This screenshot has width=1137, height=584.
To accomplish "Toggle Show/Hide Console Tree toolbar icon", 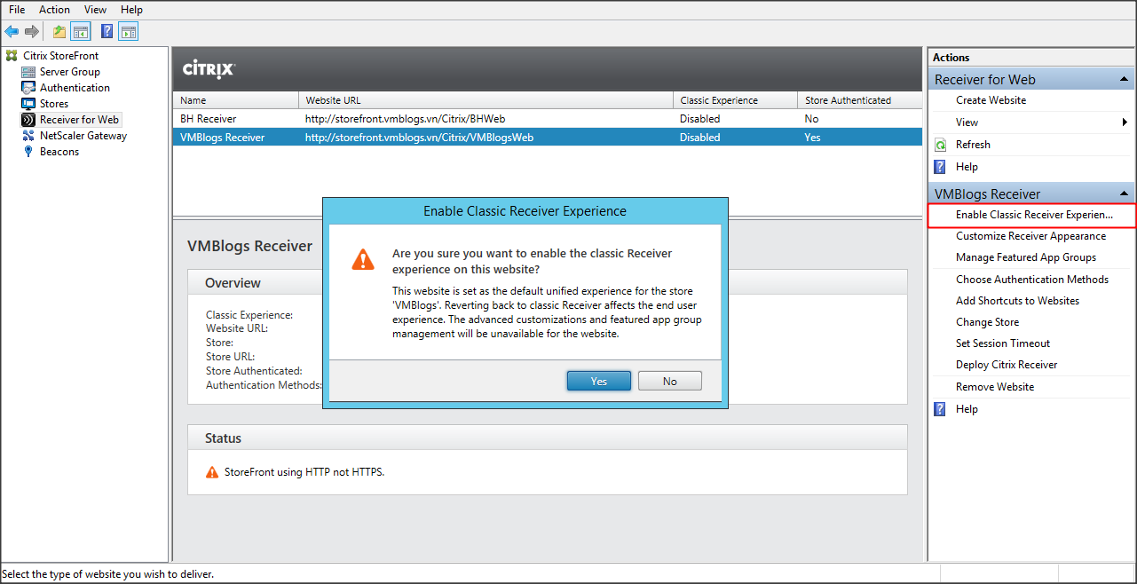I will tap(81, 32).
